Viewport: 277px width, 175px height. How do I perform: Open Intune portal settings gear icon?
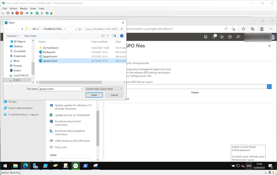click(222, 37)
